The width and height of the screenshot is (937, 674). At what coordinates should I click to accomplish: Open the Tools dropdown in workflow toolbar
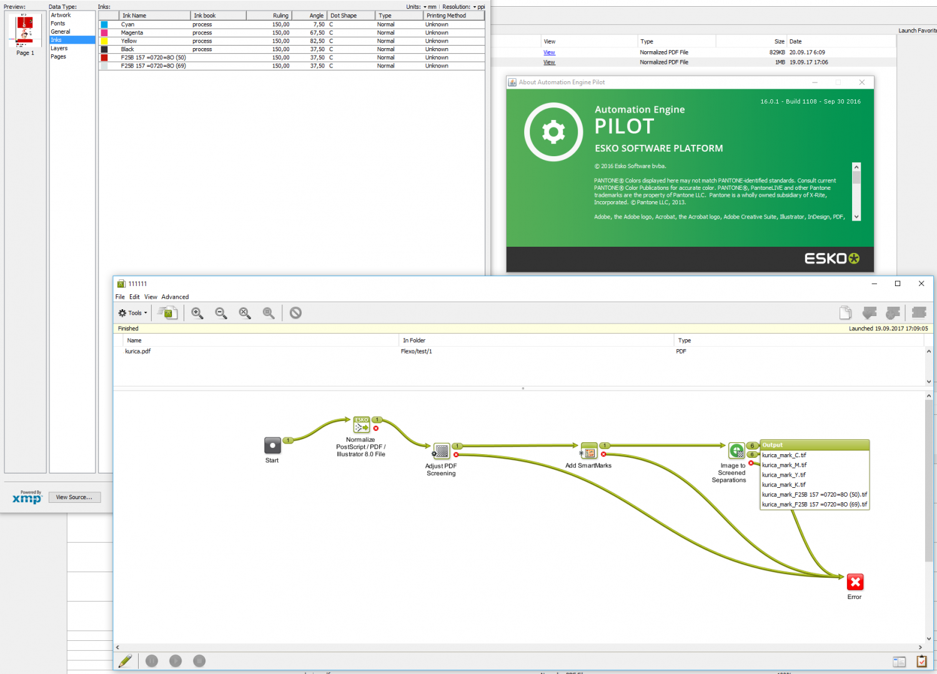pos(132,313)
